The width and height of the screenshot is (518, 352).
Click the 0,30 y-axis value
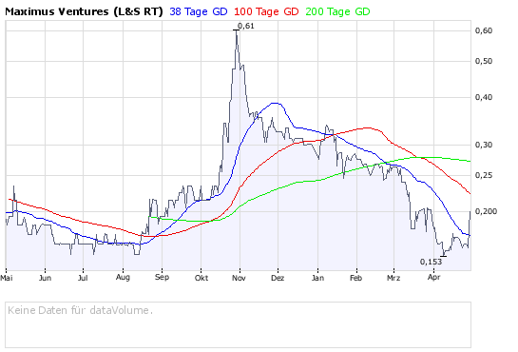(484, 145)
